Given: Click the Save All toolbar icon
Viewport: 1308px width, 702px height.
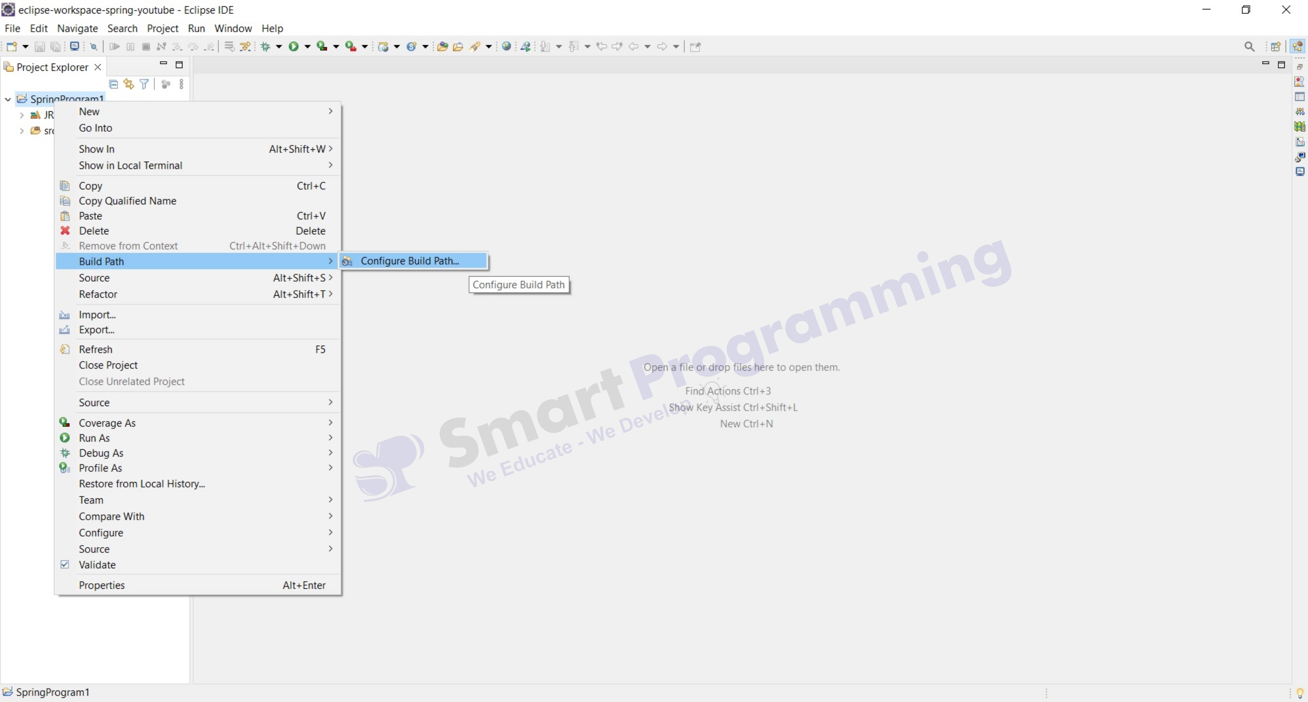Looking at the screenshot, I should [x=55, y=47].
